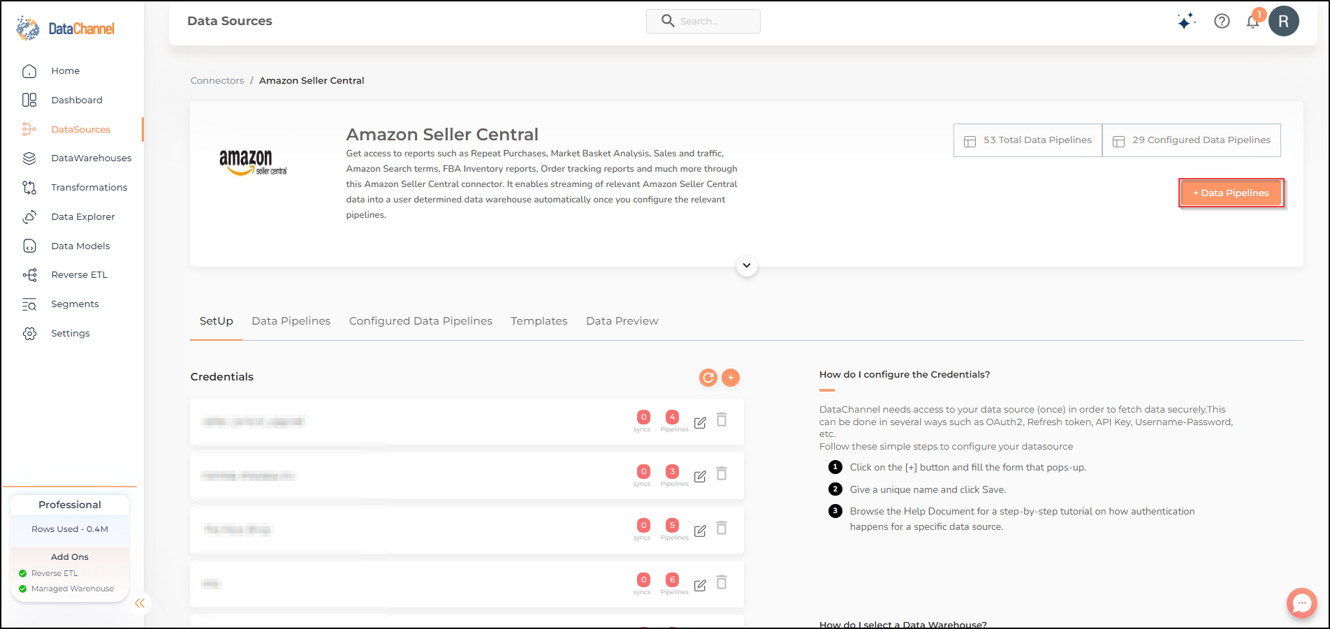Screen dimensions: 1330x629
Task: Click the Professional plan card
Action: 70,505
